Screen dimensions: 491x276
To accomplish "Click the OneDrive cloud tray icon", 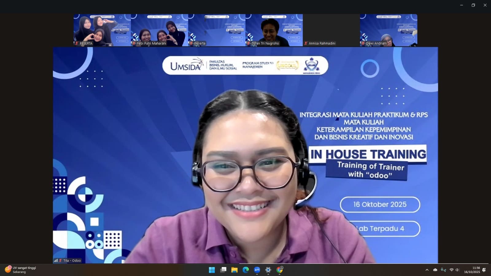I will click(435, 270).
